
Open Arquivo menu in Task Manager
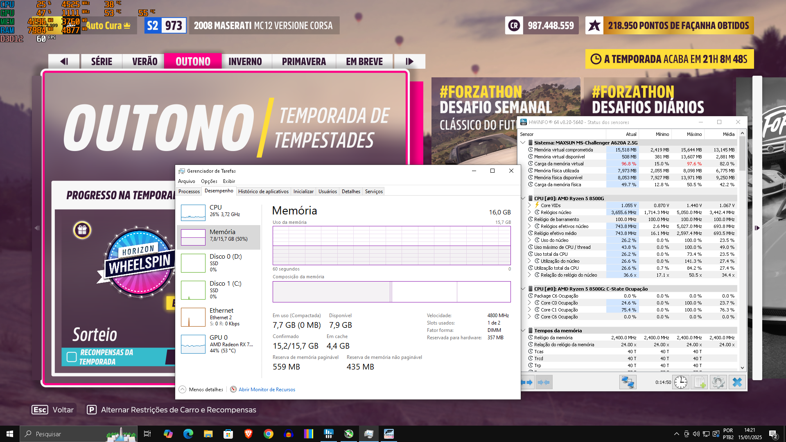click(x=186, y=181)
